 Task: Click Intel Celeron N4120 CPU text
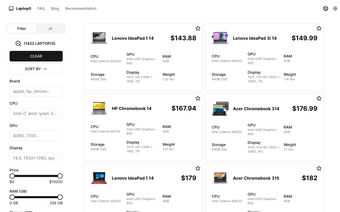tap(105, 131)
